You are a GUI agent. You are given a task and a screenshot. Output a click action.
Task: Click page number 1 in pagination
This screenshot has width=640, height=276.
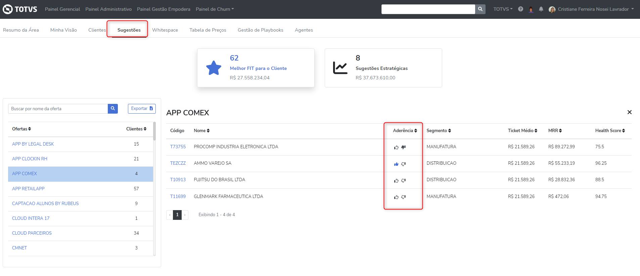[177, 215]
